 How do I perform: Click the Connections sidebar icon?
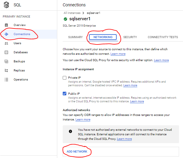pos(6,34)
